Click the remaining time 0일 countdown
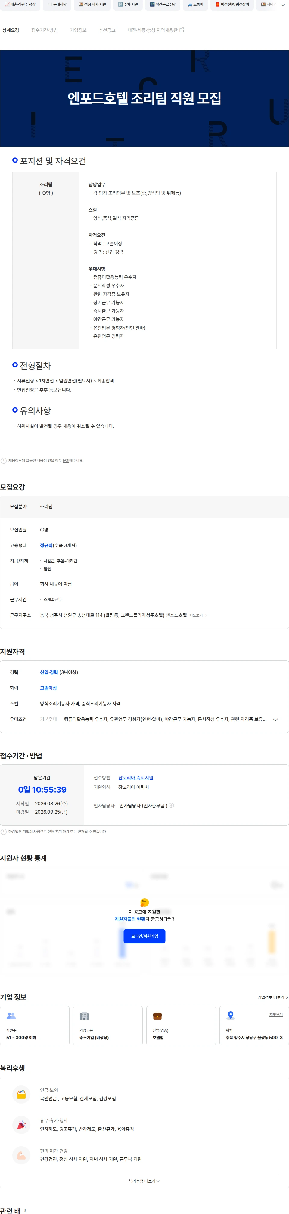 pos(42,790)
